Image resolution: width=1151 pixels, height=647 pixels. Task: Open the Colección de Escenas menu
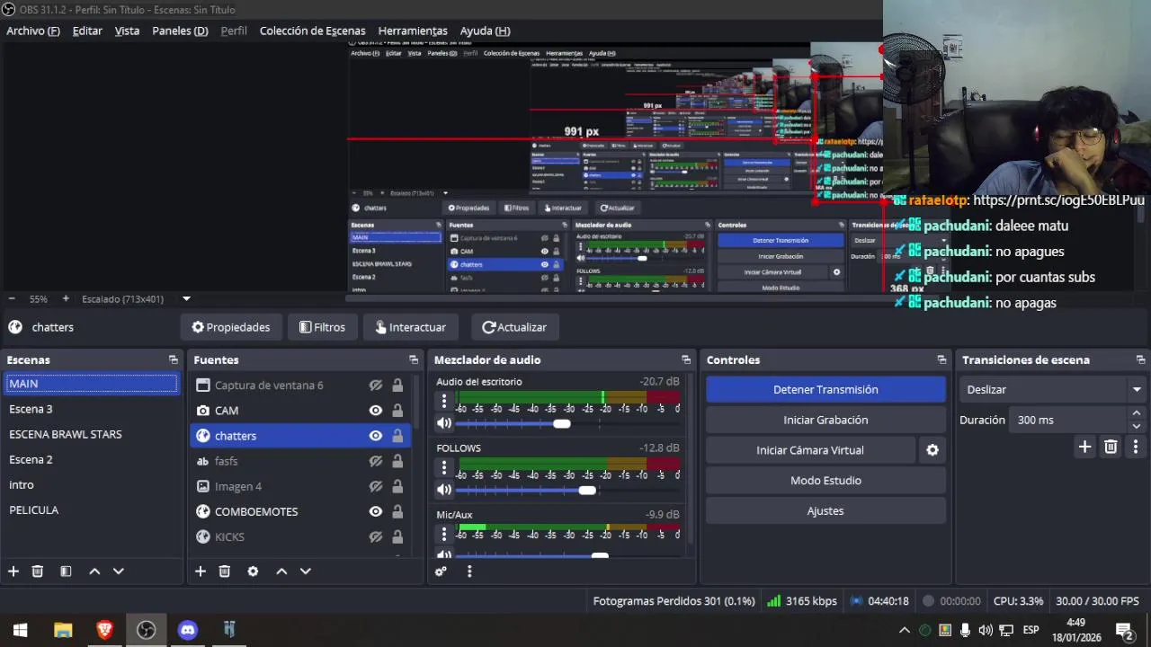(312, 31)
